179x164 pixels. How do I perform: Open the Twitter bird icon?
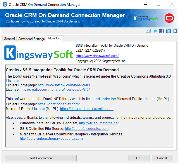click(x=155, y=31)
